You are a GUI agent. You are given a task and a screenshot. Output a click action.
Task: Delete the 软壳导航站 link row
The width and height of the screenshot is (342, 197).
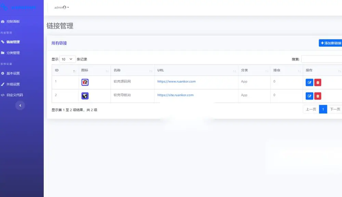318,96
